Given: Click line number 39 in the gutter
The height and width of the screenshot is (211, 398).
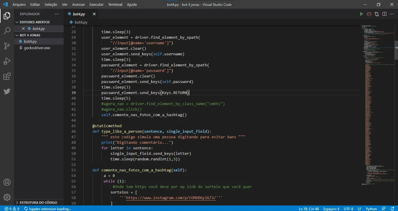Looking at the screenshot, I should click(x=73, y=93).
